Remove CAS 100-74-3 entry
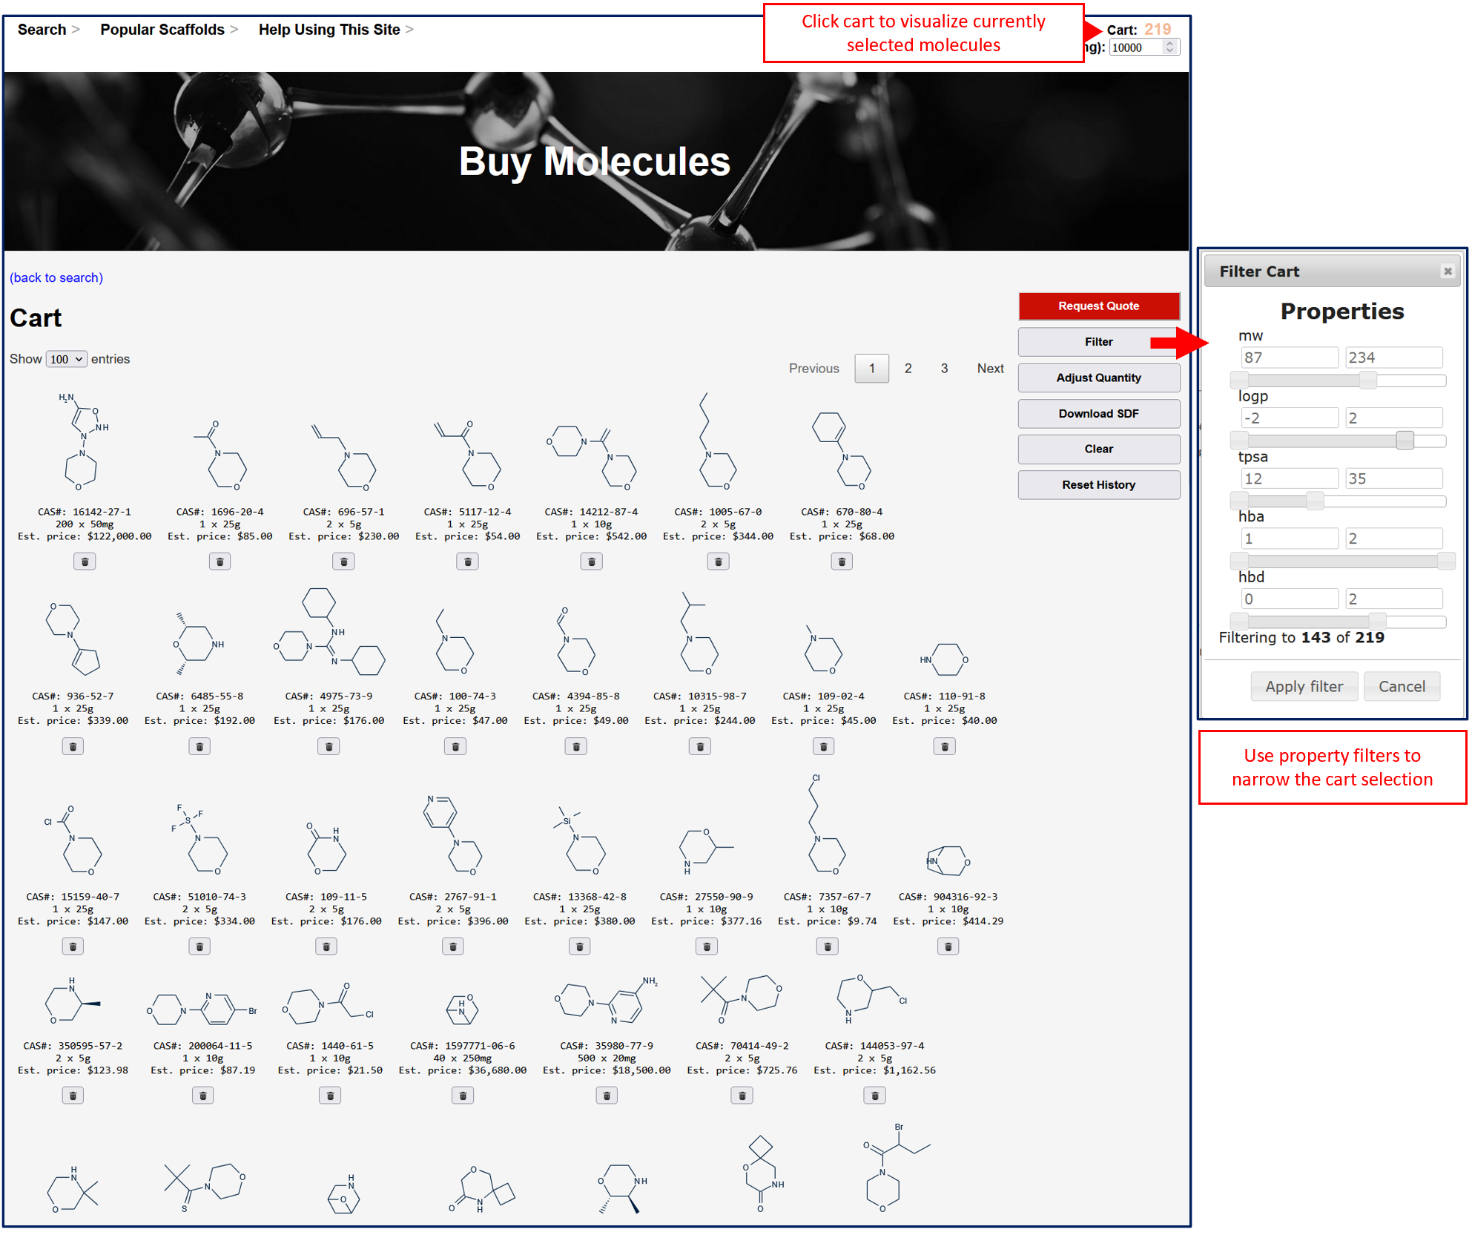The width and height of the screenshot is (1472, 1235). (x=455, y=746)
